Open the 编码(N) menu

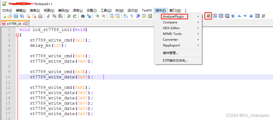64,11
